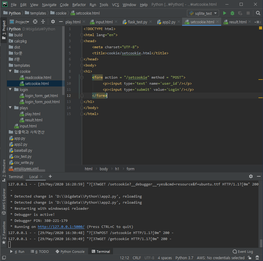Viewport: 263px width, 261px height.
Task: Hide the Project panel with minus icon
Action: click(x=61, y=22)
